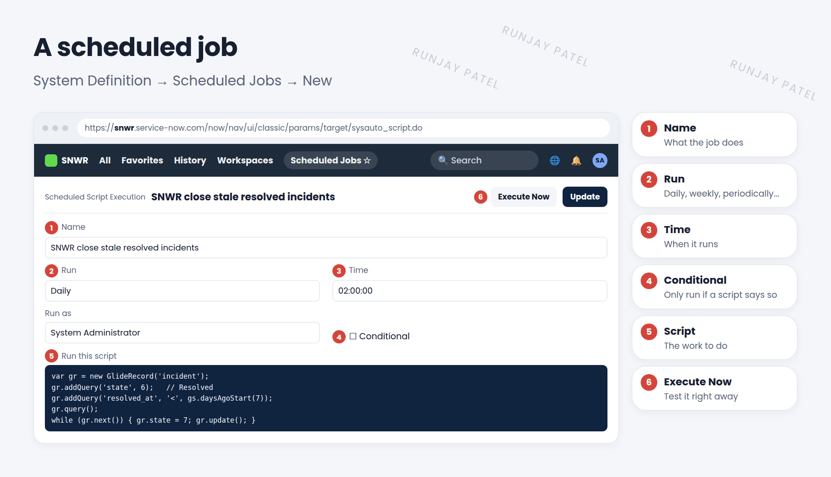Select the Run legend card

click(x=714, y=185)
